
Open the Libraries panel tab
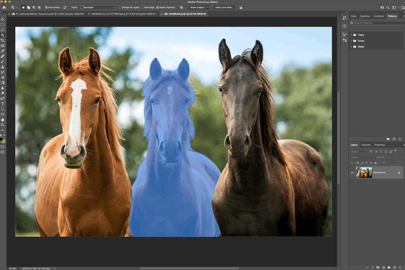[x=366, y=144]
